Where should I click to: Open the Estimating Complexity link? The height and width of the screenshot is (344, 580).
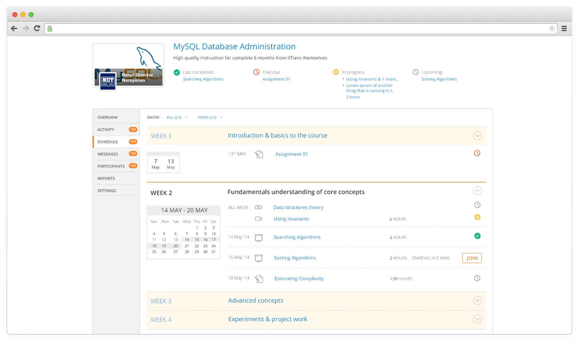coord(299,279)
